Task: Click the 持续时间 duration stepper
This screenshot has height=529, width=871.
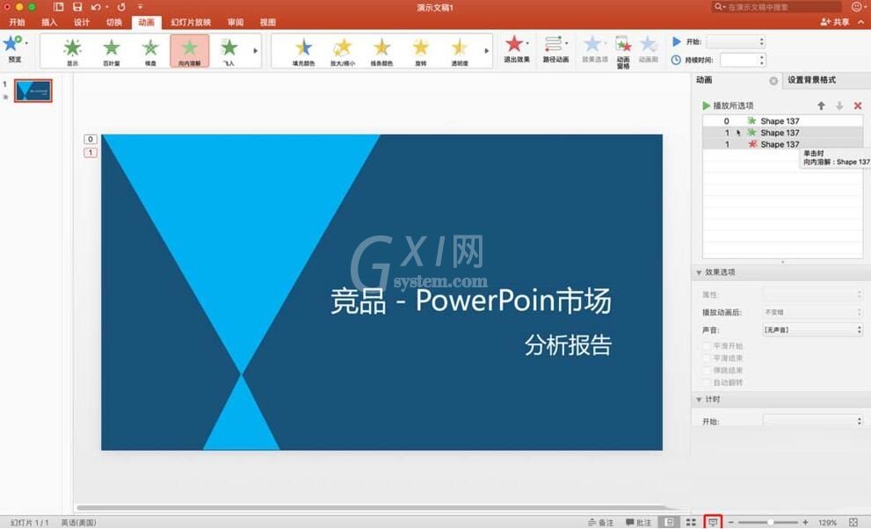Action: pos(761,60)
